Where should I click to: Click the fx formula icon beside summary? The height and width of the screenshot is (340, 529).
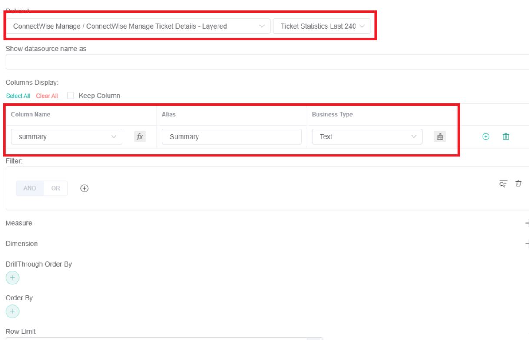(x=140, y=137)
